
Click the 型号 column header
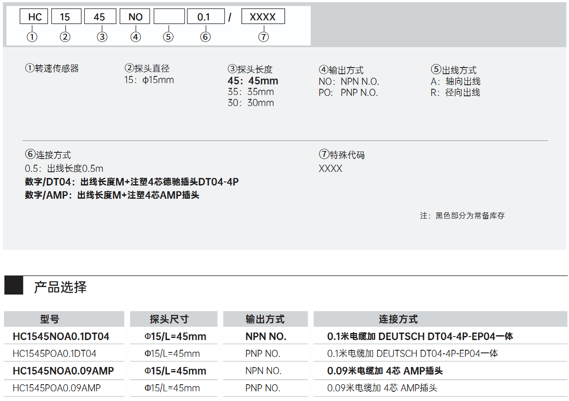coord(49,319)
